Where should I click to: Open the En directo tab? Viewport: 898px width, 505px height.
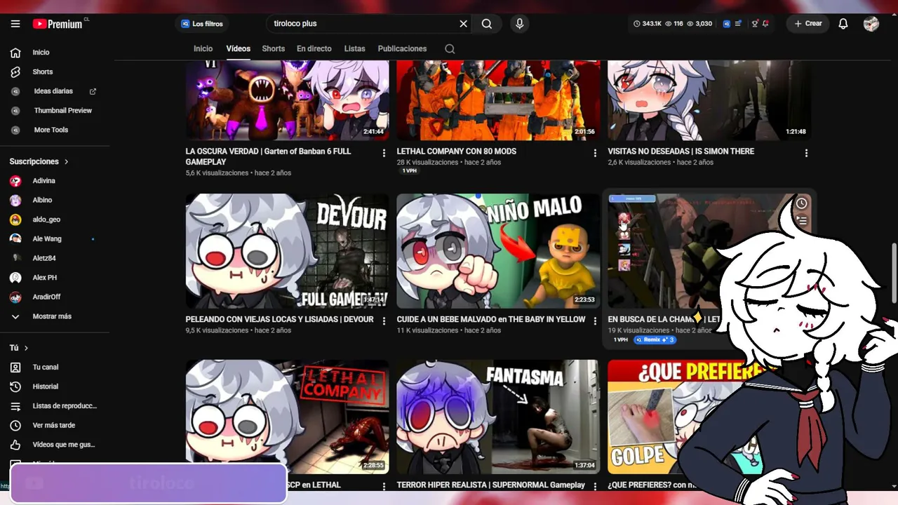point(314,49)
